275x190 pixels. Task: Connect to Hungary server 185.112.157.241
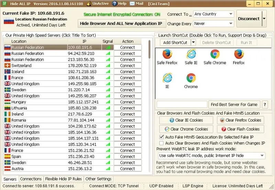[x=128, y=102]
